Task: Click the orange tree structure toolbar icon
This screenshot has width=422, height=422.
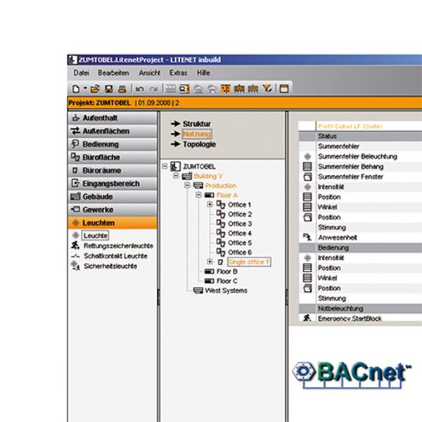Action: pos(226,89)
